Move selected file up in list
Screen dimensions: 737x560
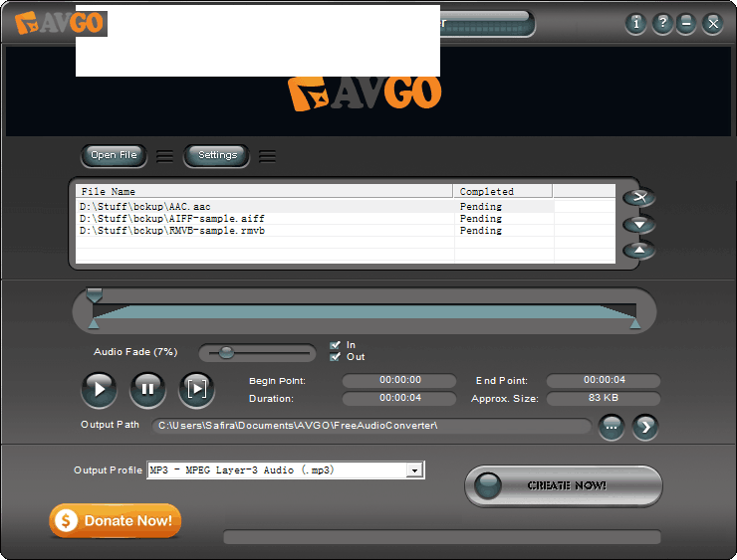point(639,251)
